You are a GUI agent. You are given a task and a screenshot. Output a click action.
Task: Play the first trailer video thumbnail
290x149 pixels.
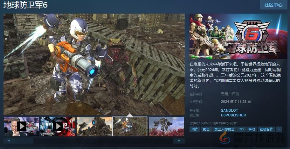(21, 126)
